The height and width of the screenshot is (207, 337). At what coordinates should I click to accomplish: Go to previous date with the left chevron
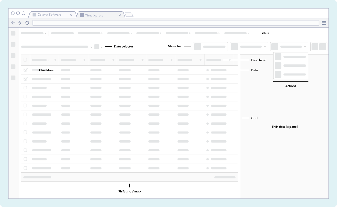pyautogui.click(x=91, y=47)
